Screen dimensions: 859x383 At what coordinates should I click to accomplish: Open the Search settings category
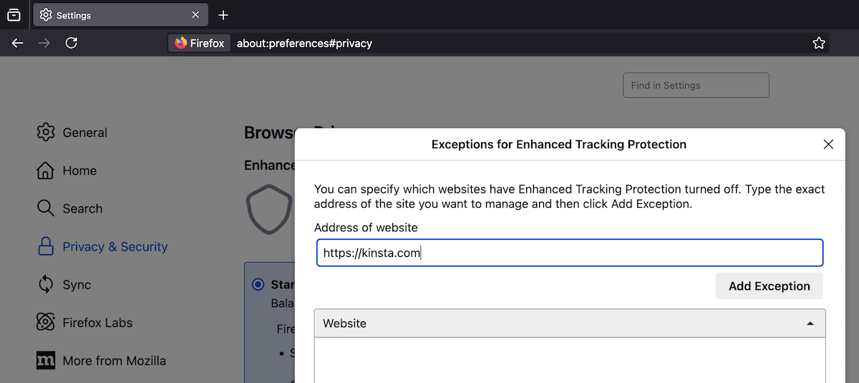pos(82,208)
